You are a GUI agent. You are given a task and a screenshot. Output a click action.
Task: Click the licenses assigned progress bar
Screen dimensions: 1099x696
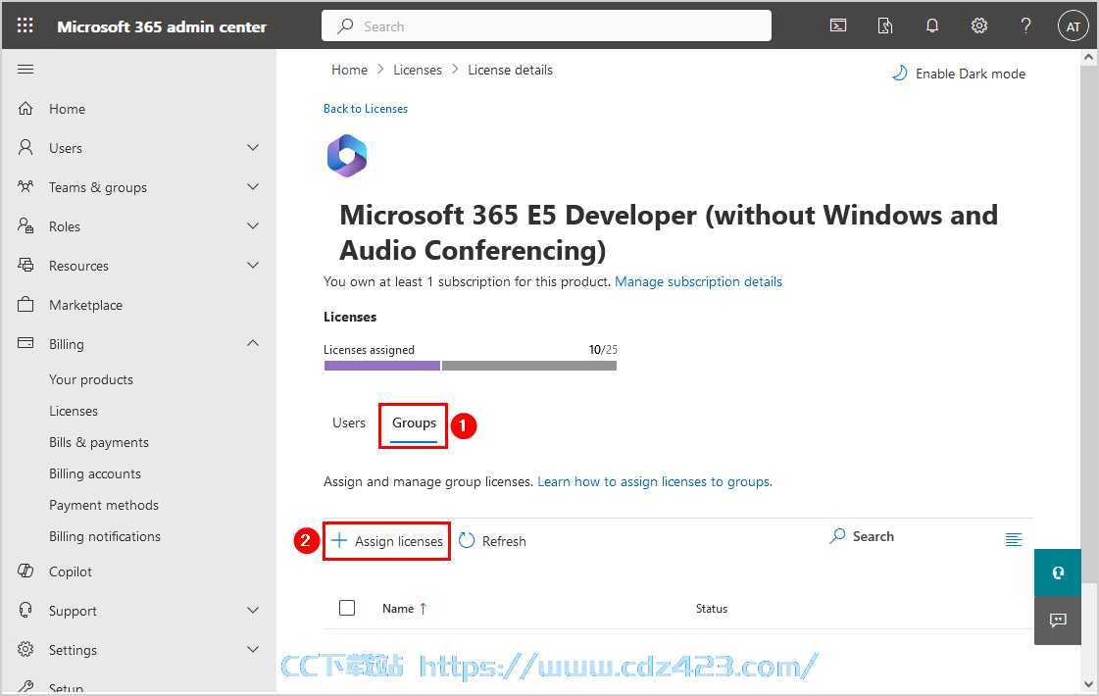(x=471, y=366)
